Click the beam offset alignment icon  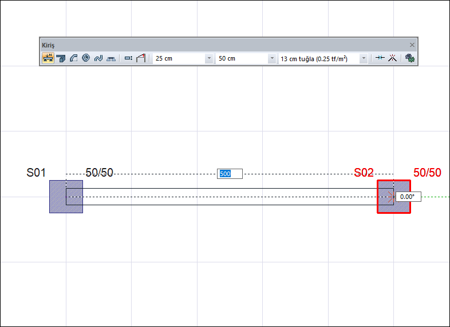click(x=128, y=58)
